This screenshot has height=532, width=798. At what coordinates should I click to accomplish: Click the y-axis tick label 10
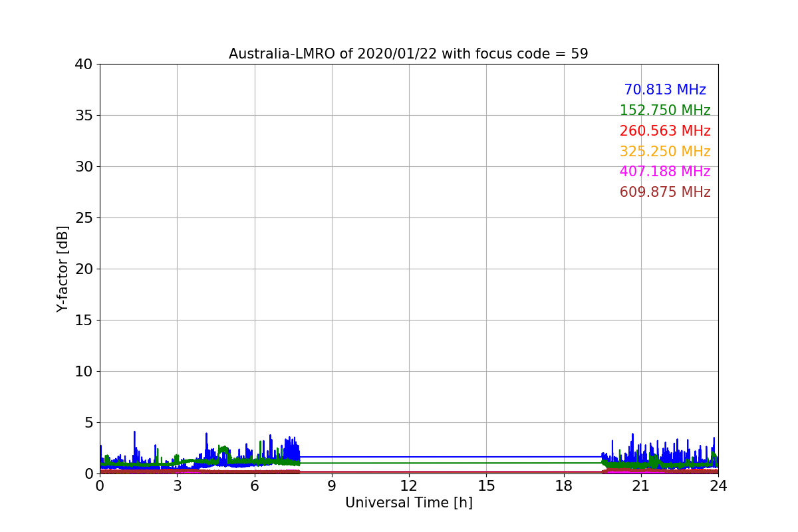coord(84,372)
